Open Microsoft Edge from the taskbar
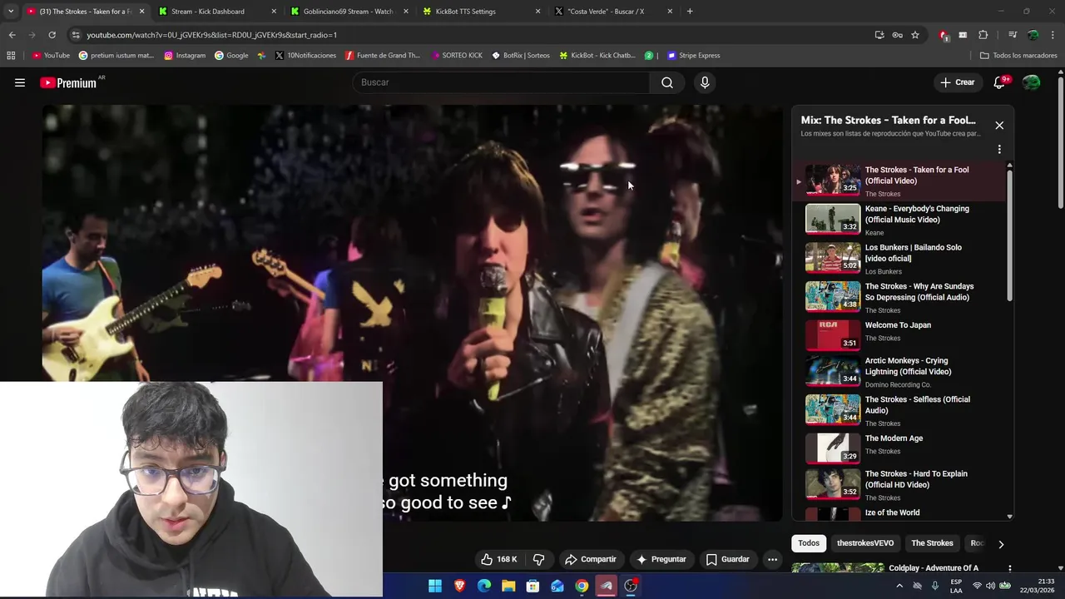This screenshot has height=599, width=1065. [484, 586]
